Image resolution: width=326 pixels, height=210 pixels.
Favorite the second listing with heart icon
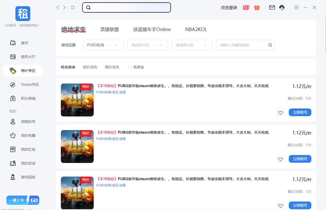280,159
